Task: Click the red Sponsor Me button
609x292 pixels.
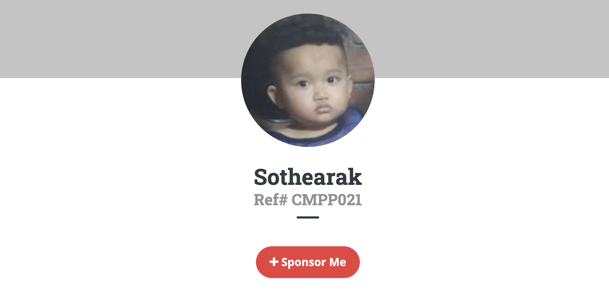Action: 308,262
